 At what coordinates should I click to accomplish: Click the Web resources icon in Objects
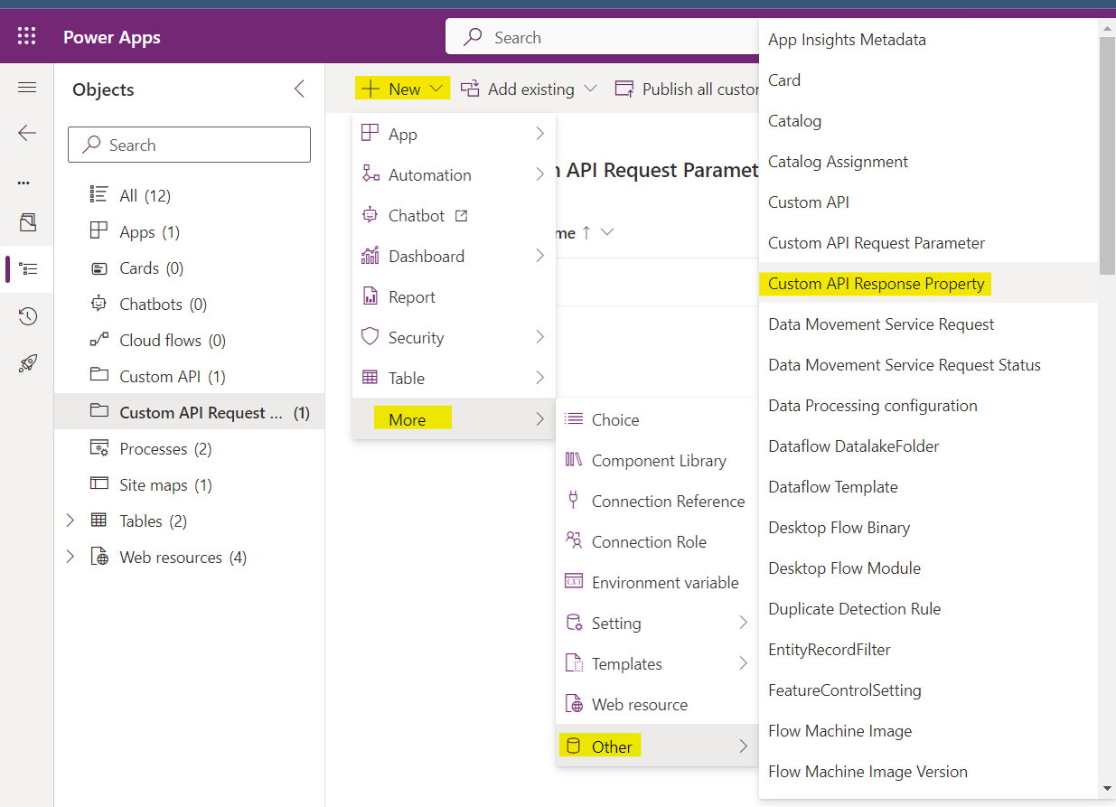tap(99, 557)
